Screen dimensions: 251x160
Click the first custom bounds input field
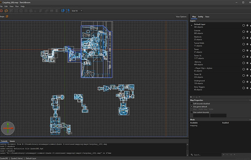pyautogui.click(x=201, y=115)
